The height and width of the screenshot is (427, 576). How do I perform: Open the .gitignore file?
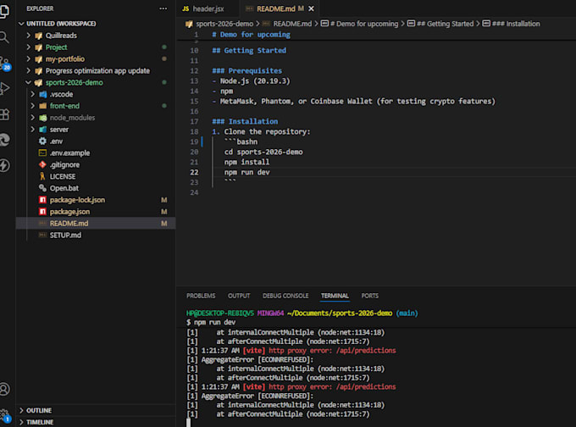coord(64,164)
